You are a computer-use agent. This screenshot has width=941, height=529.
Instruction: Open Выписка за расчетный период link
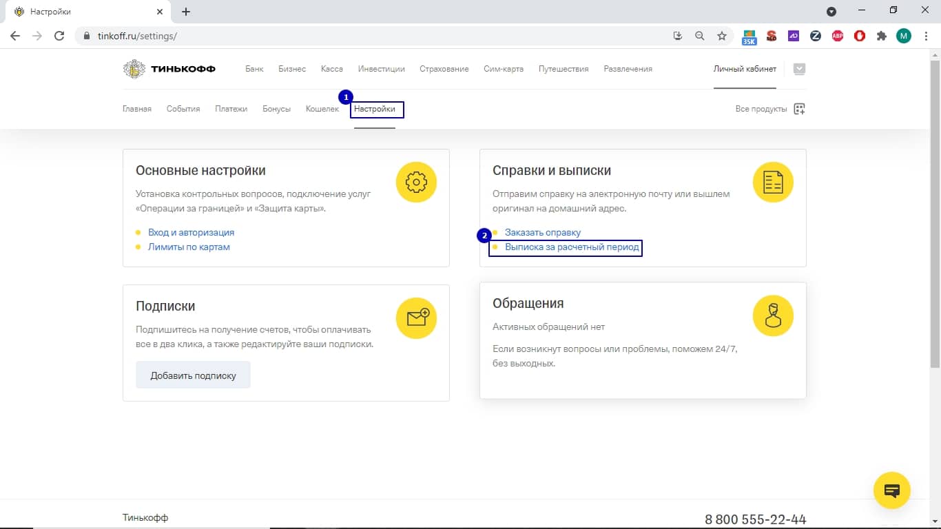572,247
